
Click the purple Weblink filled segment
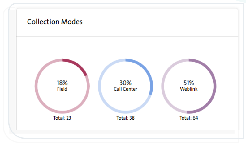tap(213, 86)
